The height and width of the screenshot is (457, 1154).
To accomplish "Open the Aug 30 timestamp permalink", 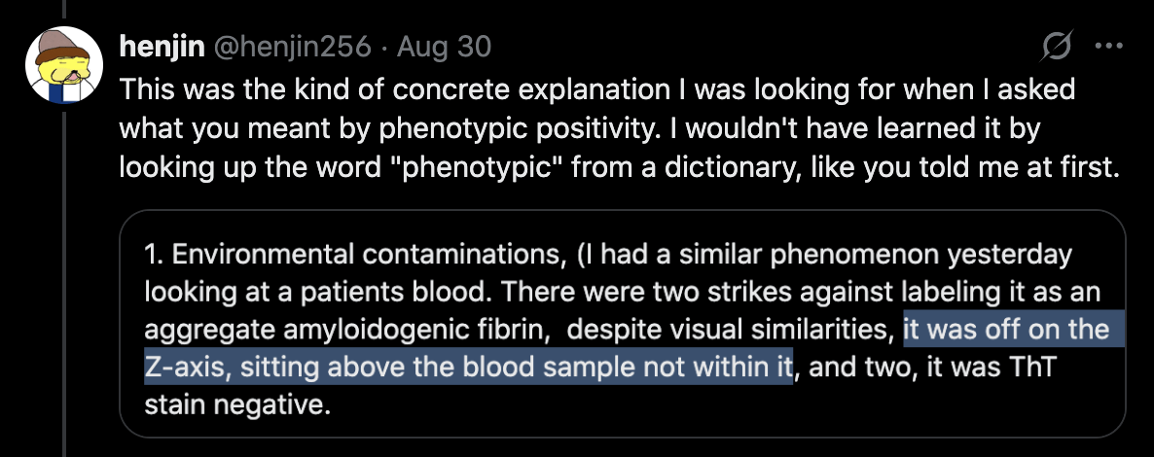I will click(x=444, y=46).
